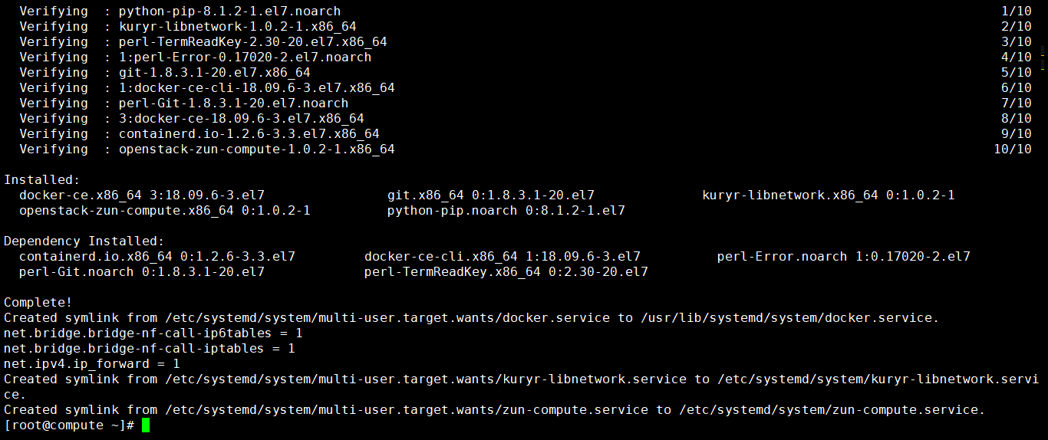Click the 'Installed:' section heading
The height and width of the screenshot is (440, 1048).
click(42, 180)
